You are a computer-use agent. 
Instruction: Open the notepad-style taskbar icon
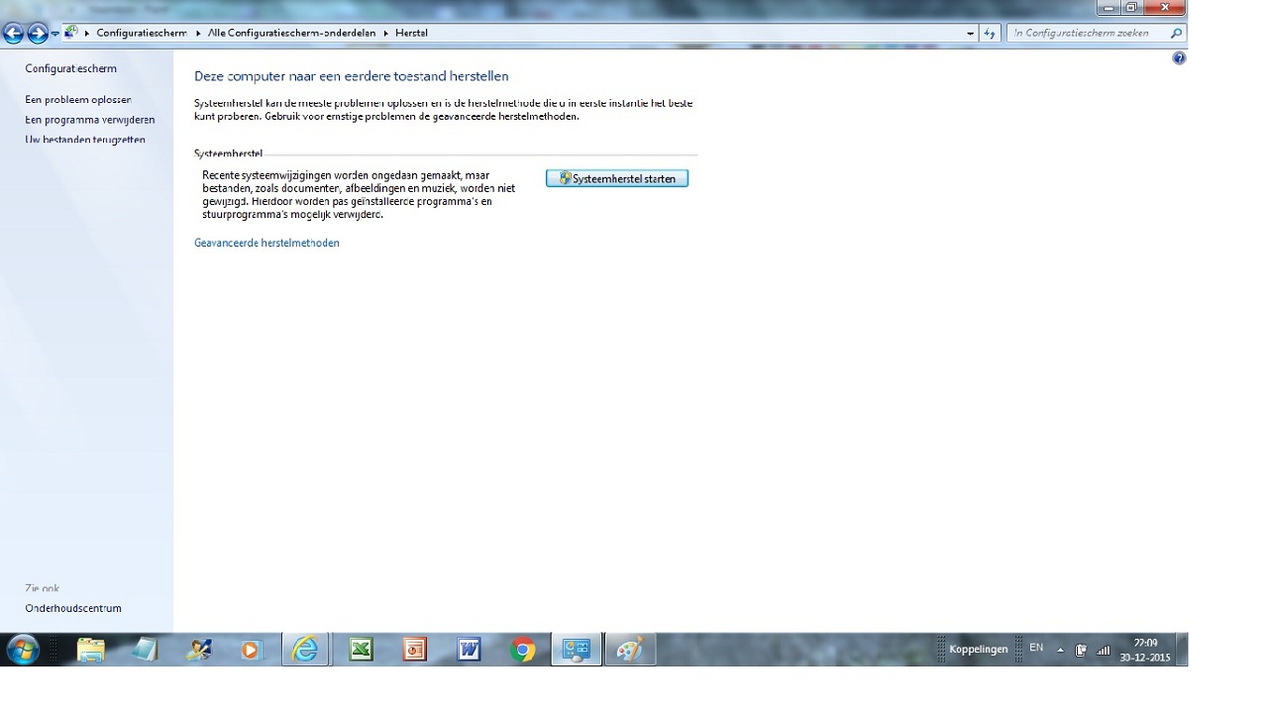(145, 650)
